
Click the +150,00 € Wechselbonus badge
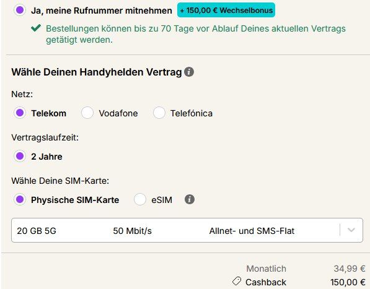tap(226, 10)
